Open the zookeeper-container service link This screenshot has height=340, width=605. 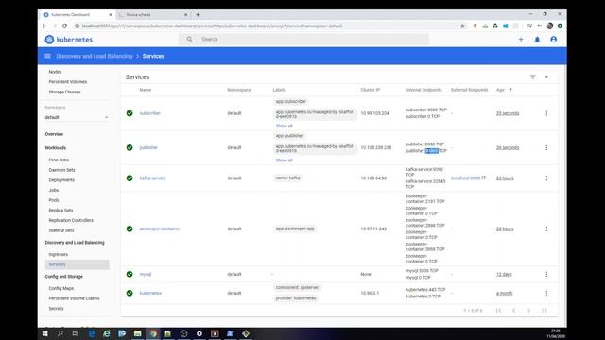point(160,229)
